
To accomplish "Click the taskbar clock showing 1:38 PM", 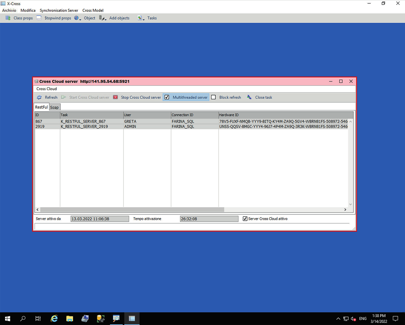I will coord(379,318).
